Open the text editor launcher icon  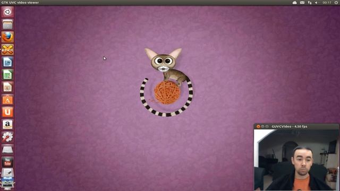pos(7,173)
